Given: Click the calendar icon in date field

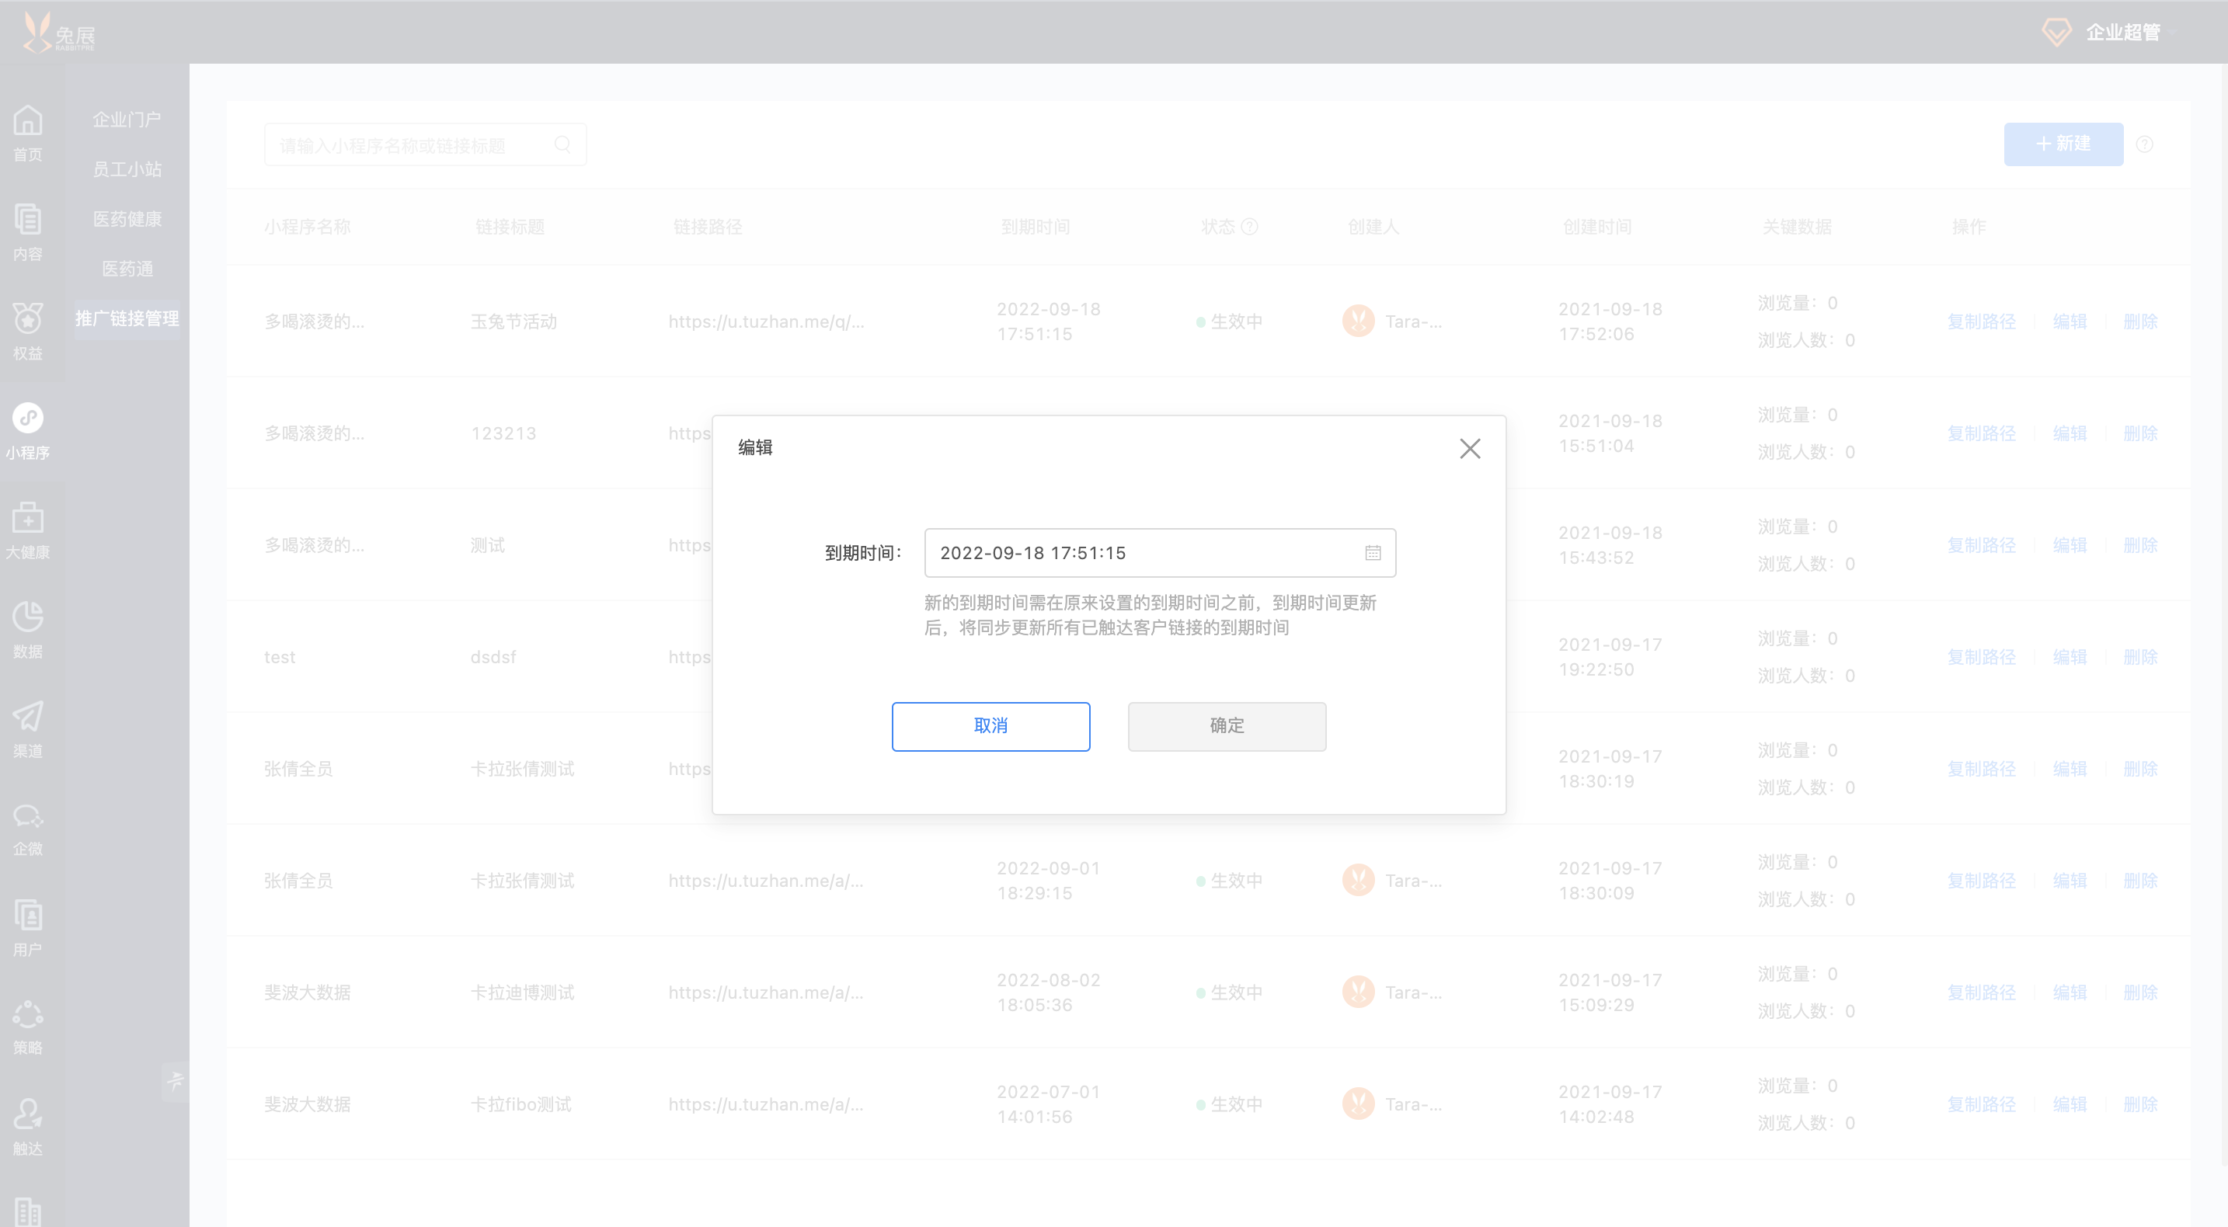Looking at the screenshot, I should [1373, 553].
